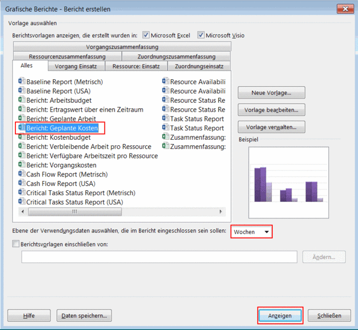Switch to the Vorgang Einsatz tab
This screenshot has height=330, width=358.
[x=76, y=67]
